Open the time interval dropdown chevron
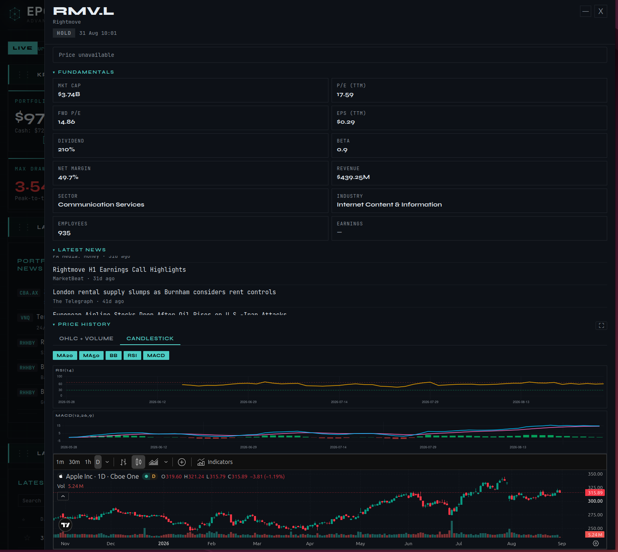 click(107, 462)
